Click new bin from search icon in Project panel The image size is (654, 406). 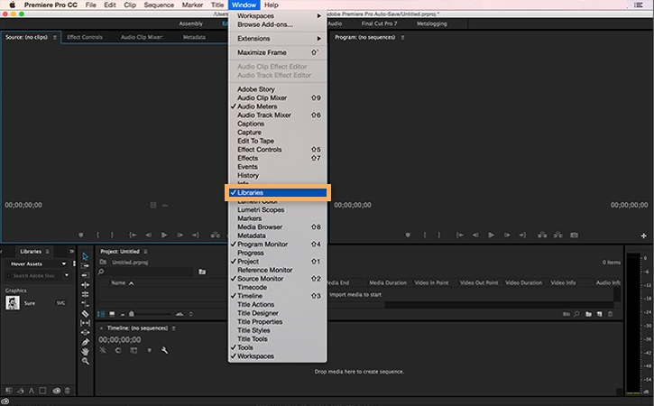click(x=202, y=272)
